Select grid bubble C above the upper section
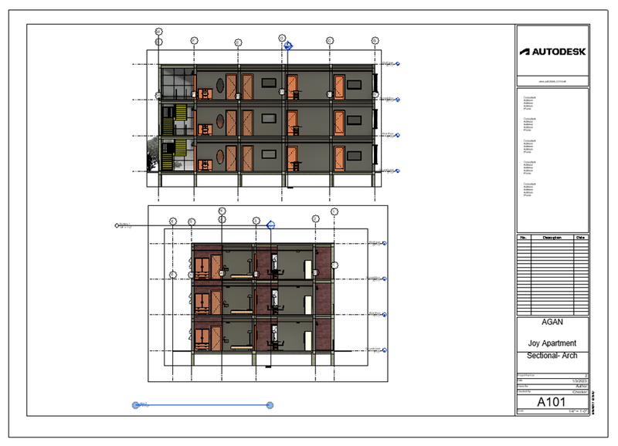The image size is (618, 446). pyautogui.click(x=330, y=41)
